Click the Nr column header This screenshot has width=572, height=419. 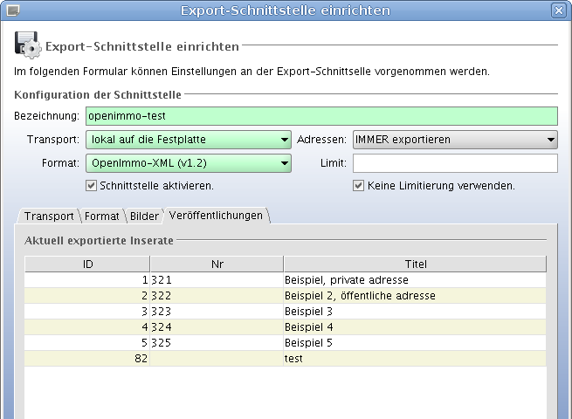pyautogui.click(x=217, y=264)
